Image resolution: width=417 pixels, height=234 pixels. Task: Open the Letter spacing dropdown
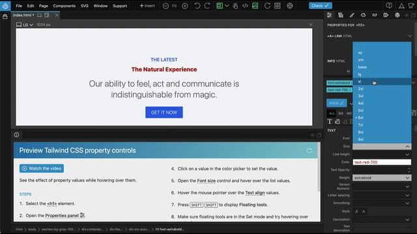(x=382, y=195)
